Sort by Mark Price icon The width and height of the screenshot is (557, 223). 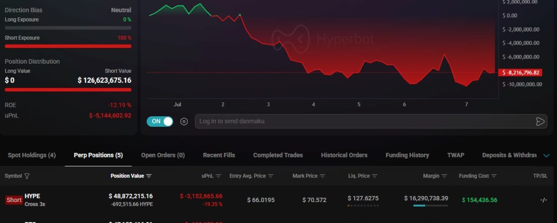pos(323,176)
